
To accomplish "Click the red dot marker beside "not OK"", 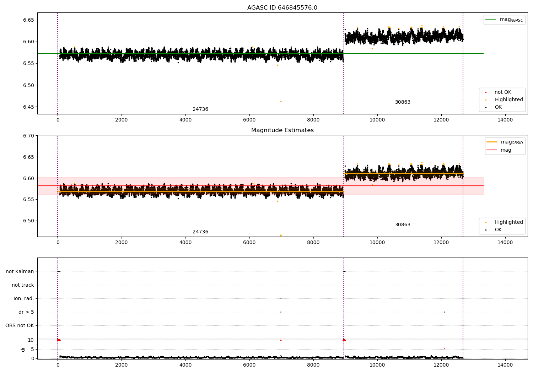I will (486, 92).
